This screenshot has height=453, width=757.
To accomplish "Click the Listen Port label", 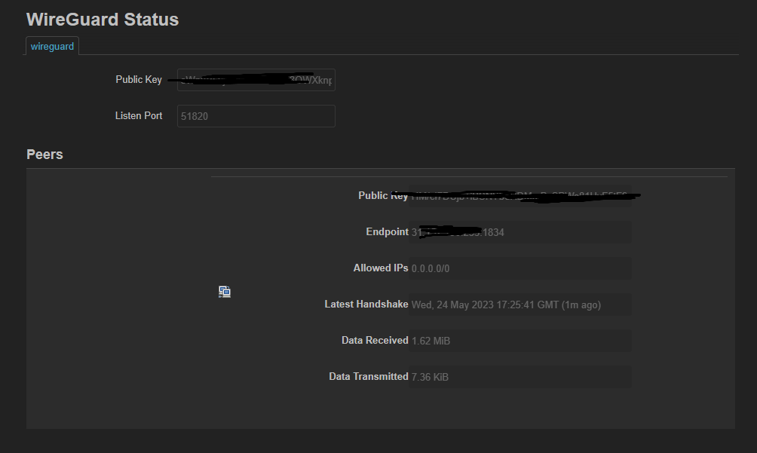I will click(139, 116).
